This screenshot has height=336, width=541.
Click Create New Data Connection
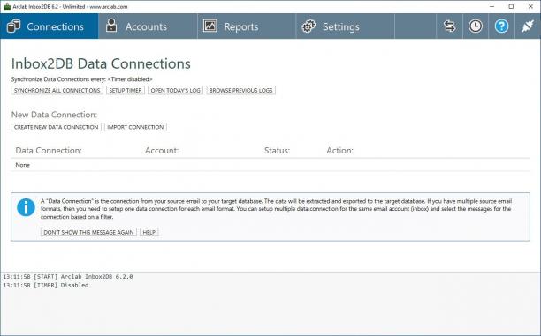[x=57, y=127]
